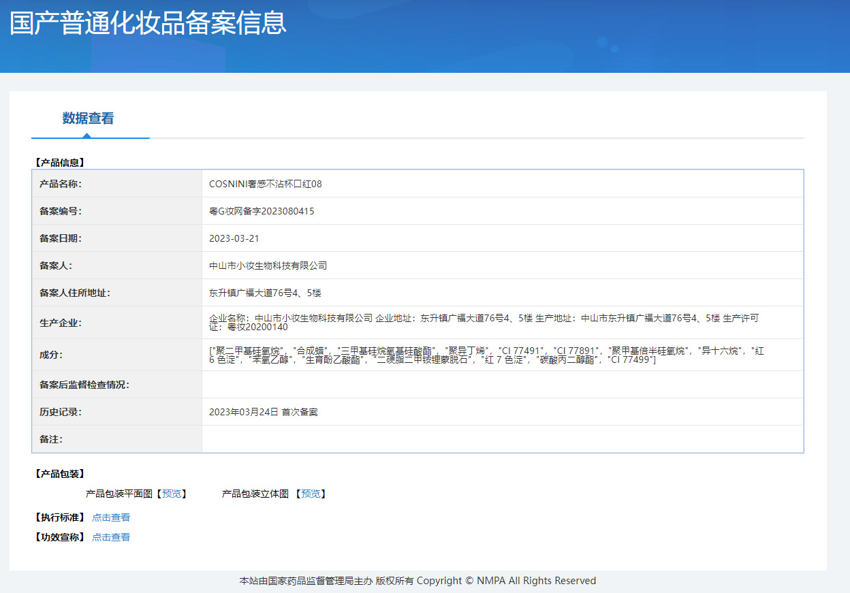The height and width of the screenshot is (593, 850).
Task: Click the empty 备注 cell
Action: (477, 439)
